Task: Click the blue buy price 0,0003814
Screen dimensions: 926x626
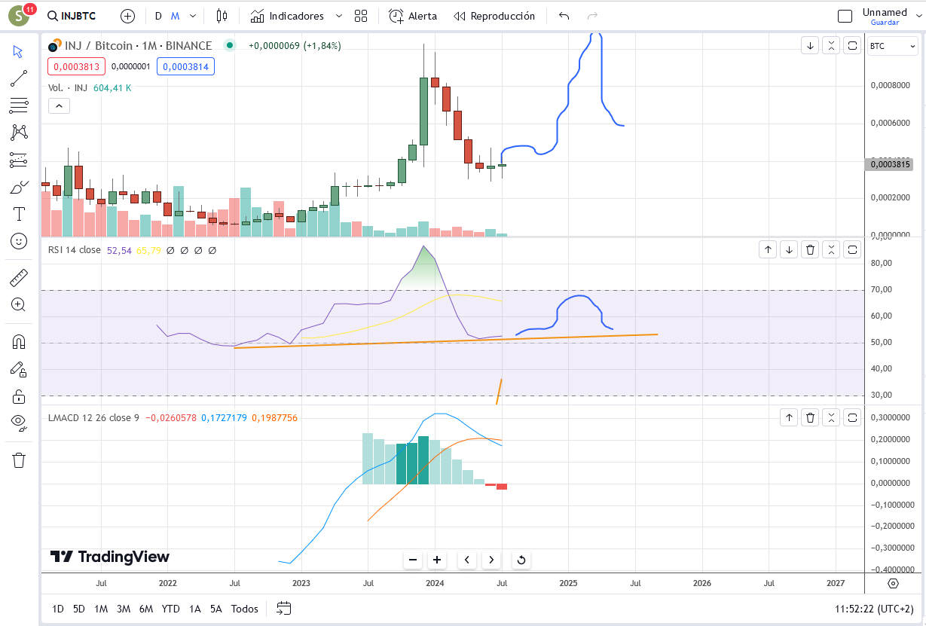Action: click(185, 66)
